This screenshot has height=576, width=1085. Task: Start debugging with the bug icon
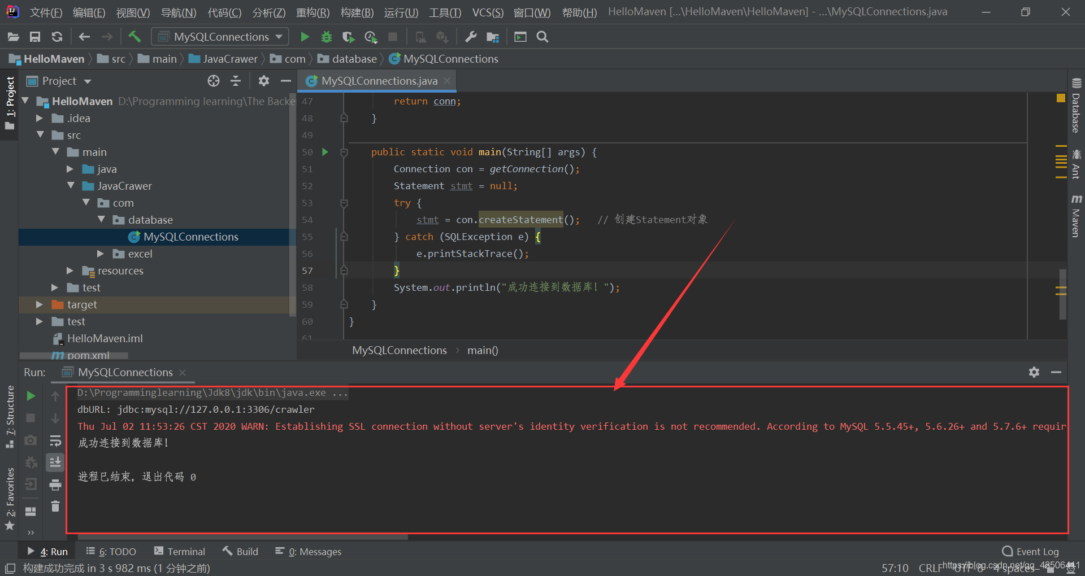point(327,37)
